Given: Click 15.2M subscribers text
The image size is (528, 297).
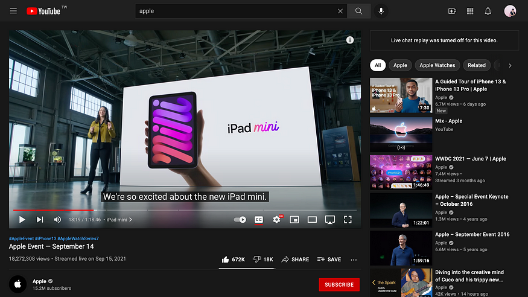Looking at the screenshot, I should 51,288.
